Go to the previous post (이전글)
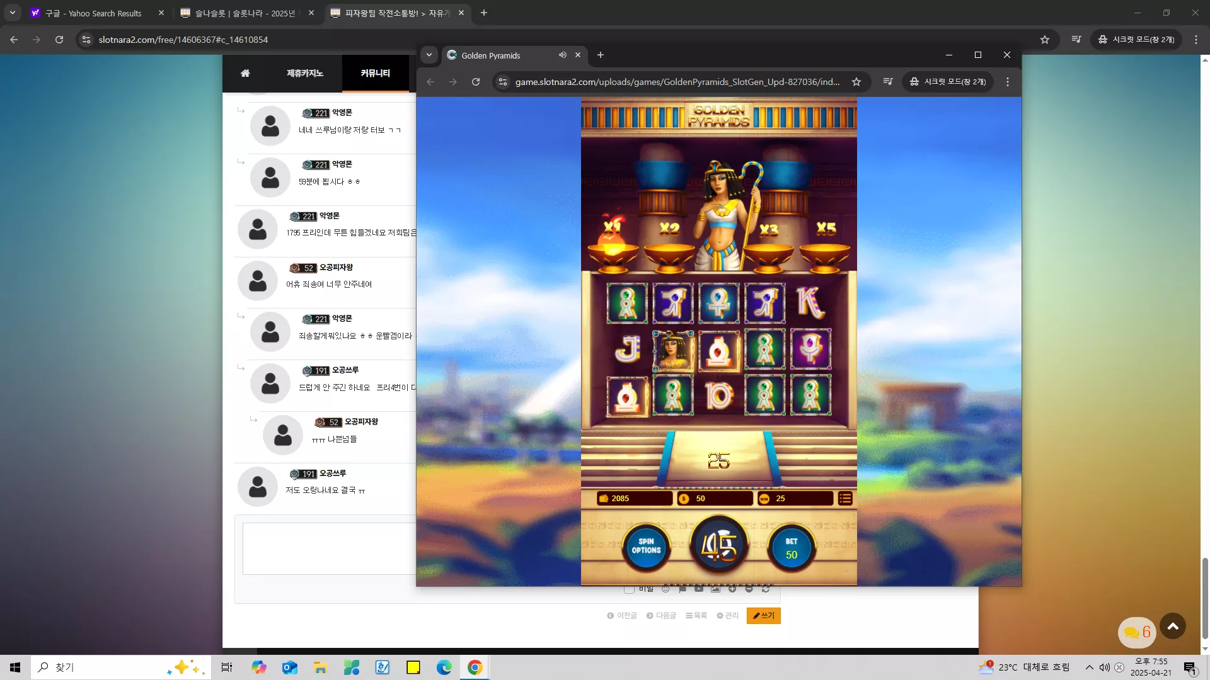1210x680 pixels. [x=622, y=616]
